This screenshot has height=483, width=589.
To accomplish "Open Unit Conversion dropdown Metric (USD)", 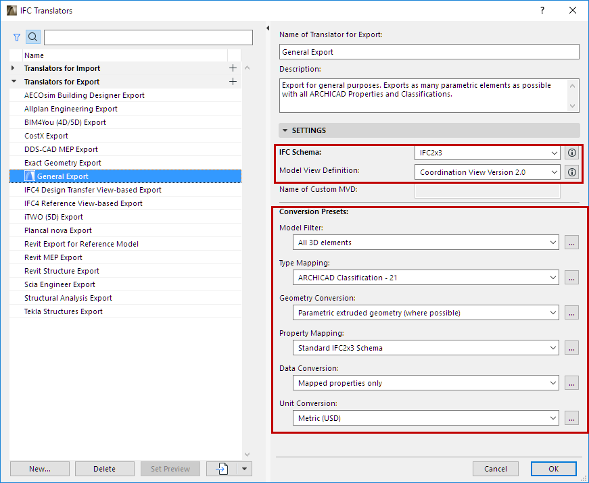I will [425, 418].
